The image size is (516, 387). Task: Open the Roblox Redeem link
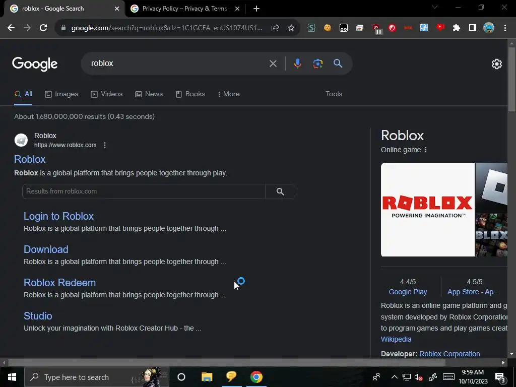pos(59,283)
